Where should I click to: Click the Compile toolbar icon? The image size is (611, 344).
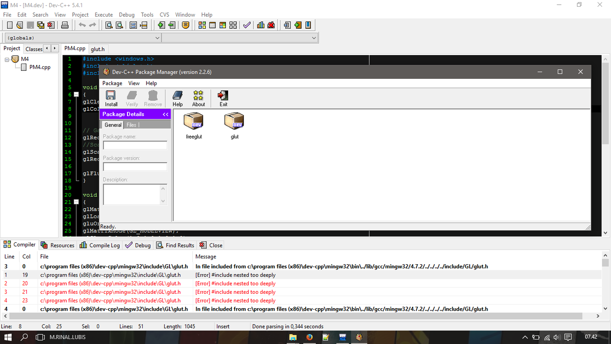[202, 25]
